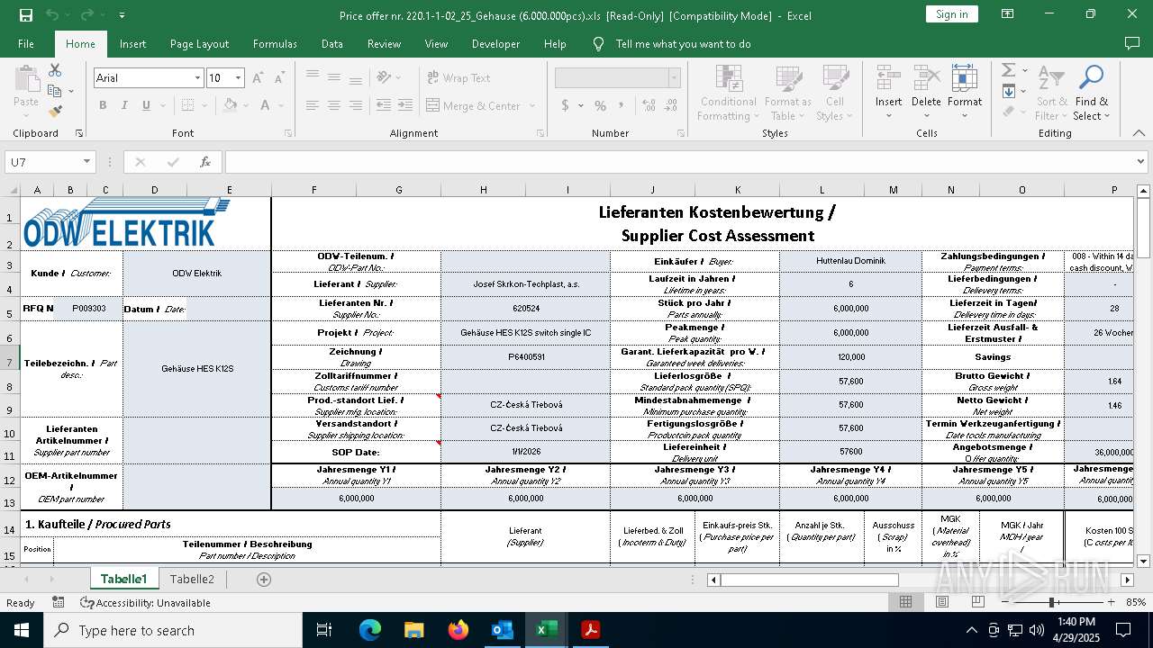The width and height of the screenshot is (1153, 648).
Task: Open the number format dropdown
Action: (674, 78)
